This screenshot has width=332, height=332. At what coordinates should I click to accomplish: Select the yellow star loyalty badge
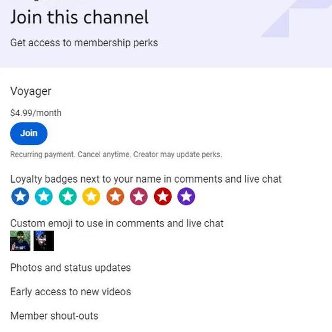coord(91,196)
